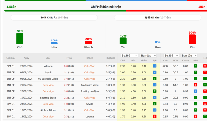Expand the second Ban đầu odds dropdown
Screen dimensions: 207x121
[189, 56]
